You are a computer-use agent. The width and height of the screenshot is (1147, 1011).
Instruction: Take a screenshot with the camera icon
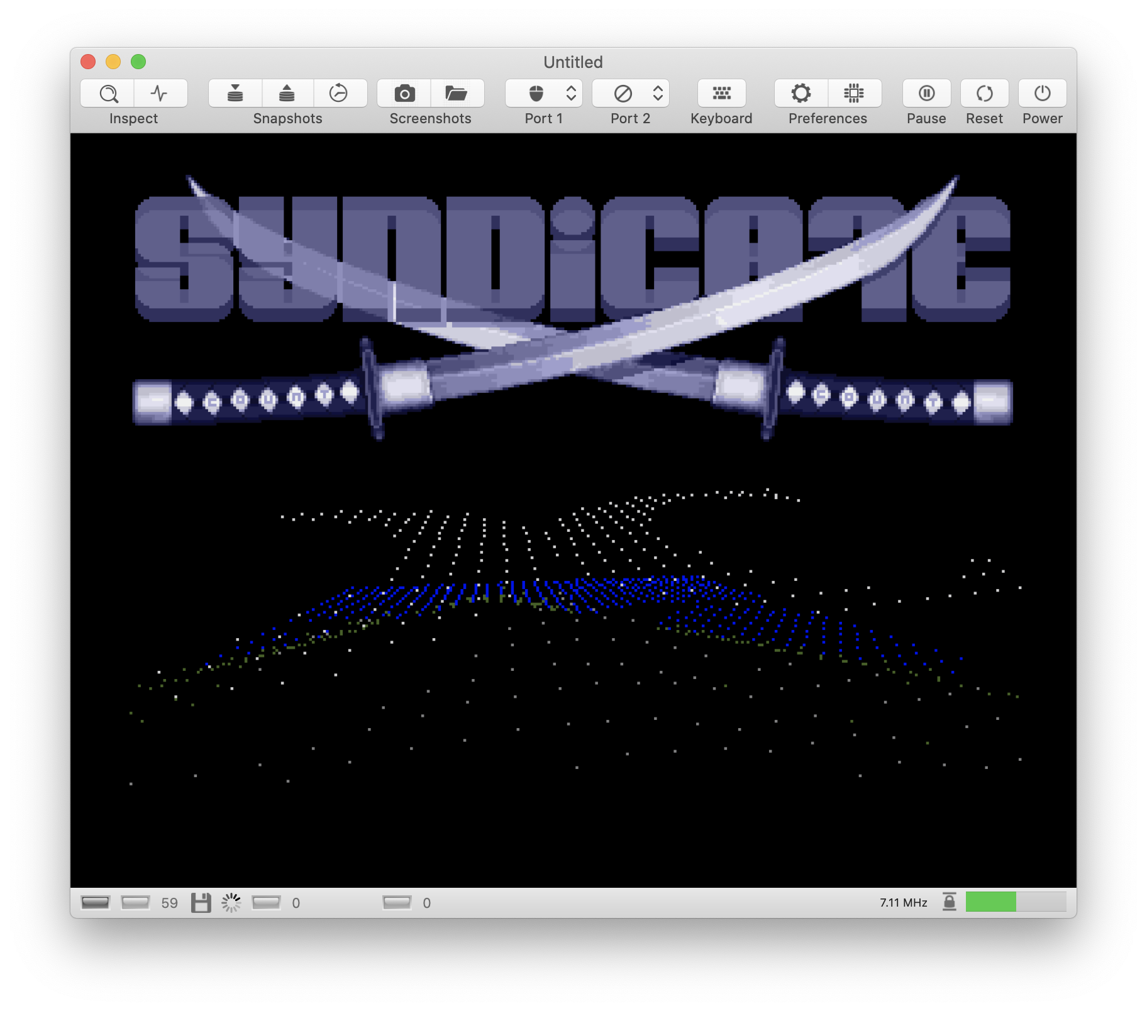[404, 94]
